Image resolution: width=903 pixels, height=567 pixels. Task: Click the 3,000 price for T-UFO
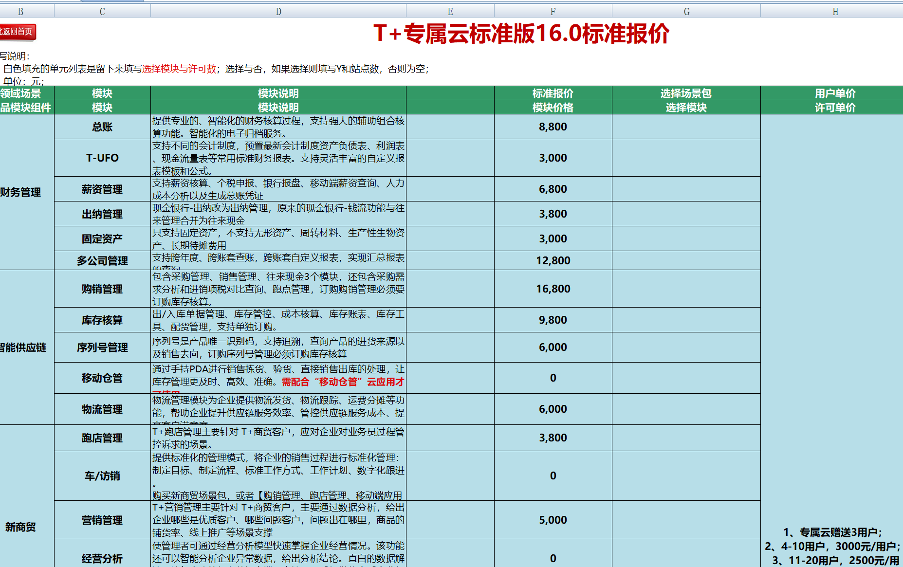(553, 158)
